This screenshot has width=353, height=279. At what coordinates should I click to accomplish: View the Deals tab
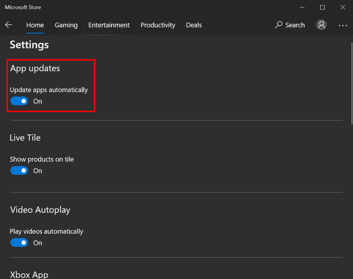194,25
